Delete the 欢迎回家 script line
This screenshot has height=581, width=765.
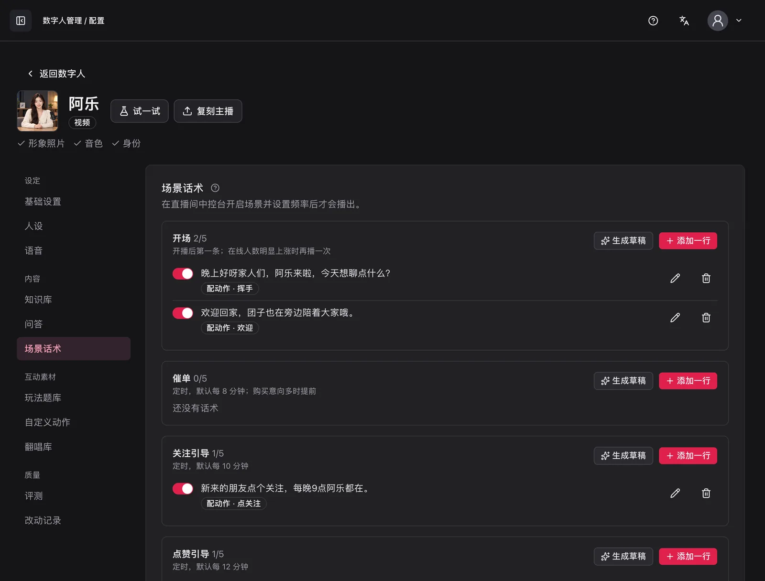click(x=706, y=318)
